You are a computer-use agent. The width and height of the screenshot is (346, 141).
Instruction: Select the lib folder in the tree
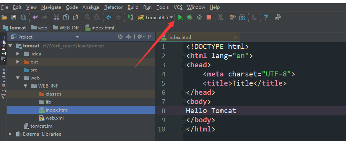(x=45, y=102)
